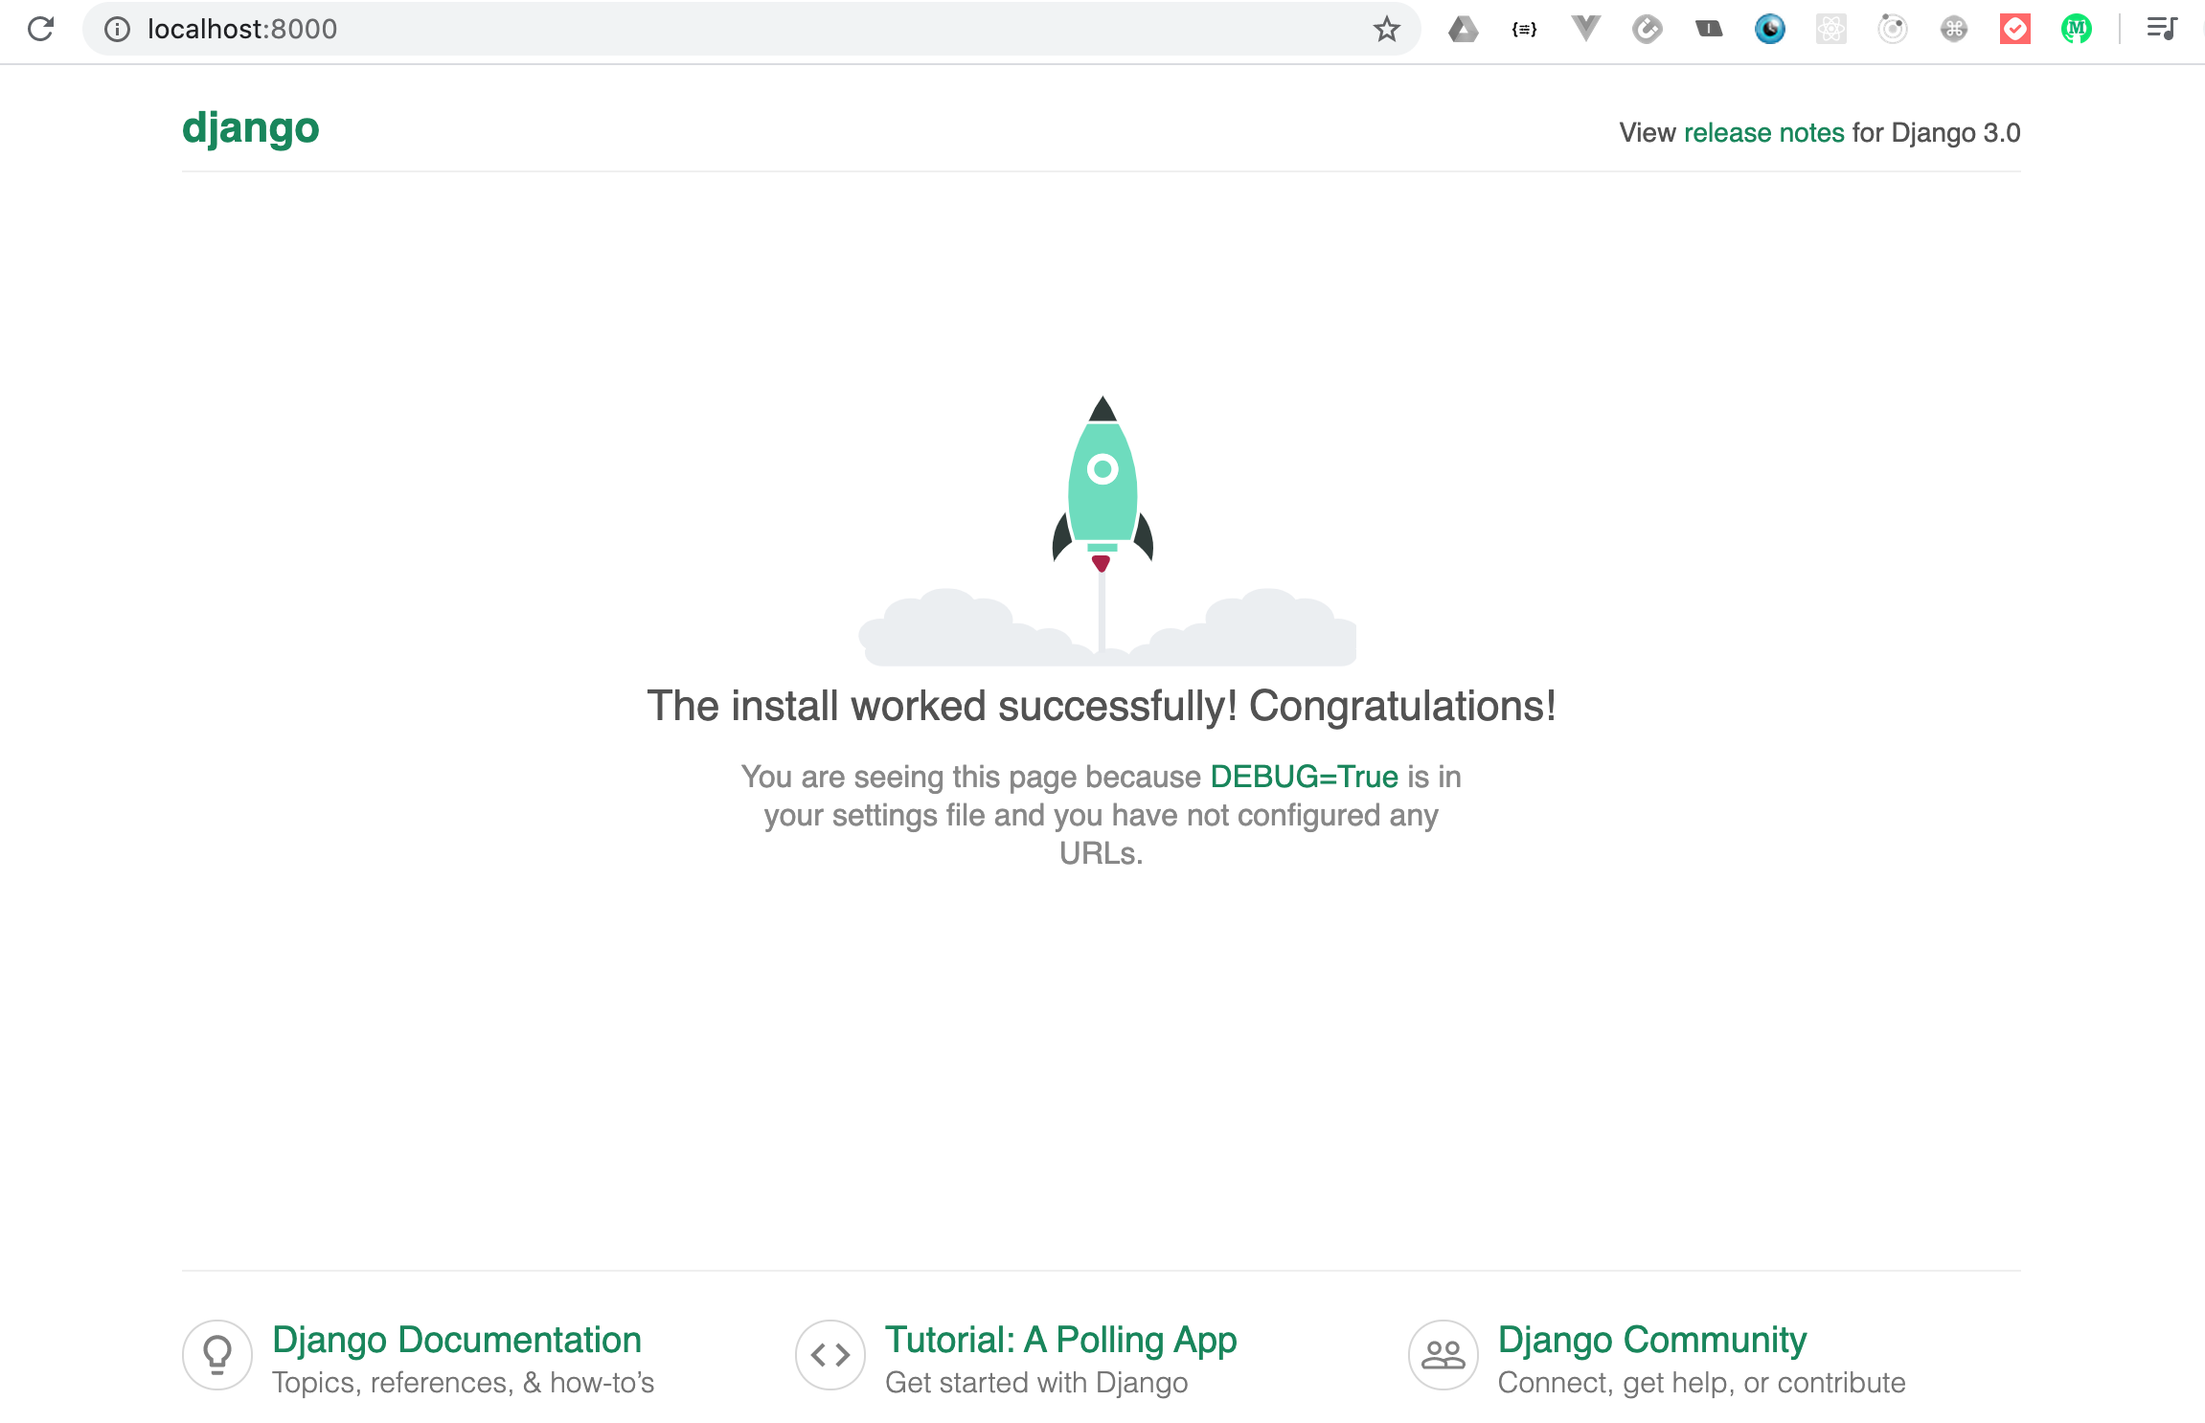The image size is (2205, 1423).
Task: Open the green M extension
Action: tap(2076, 29)
